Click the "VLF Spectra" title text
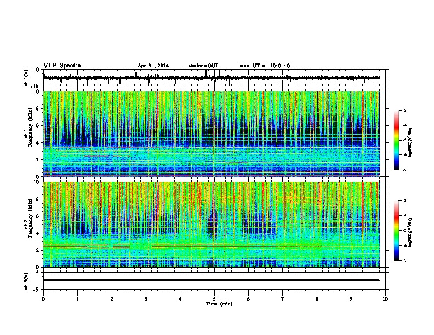Image resolution: width=434 pixels, height=335 pixels. (62, 65)
